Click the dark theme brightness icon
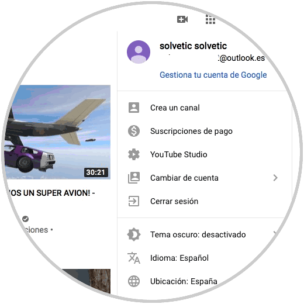This screenshot has height=304, width=304. coord(134,234)
